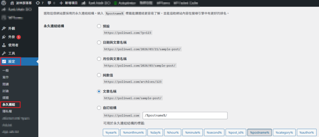Click the 設定 sliders icon

[4, 61]
